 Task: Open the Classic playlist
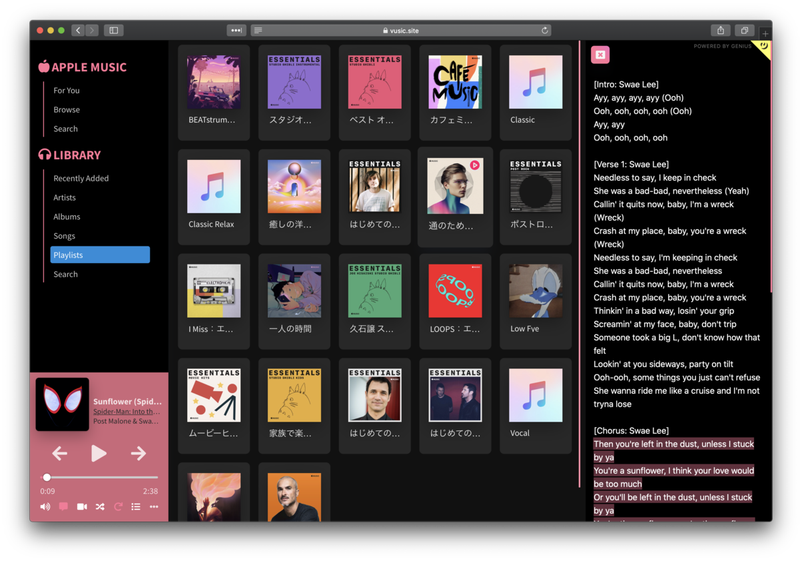pos(536,93)
